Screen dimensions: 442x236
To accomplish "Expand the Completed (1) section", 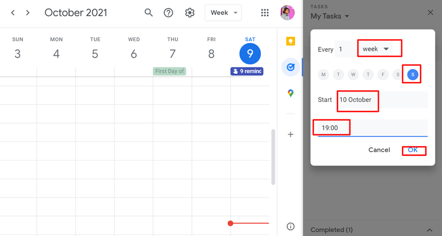I will (x=429, y=230).
